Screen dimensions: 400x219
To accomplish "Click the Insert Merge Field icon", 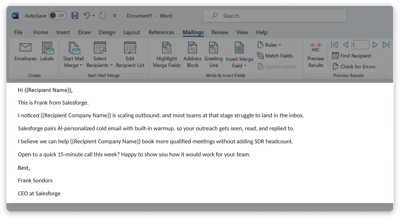I will [239, 48].
